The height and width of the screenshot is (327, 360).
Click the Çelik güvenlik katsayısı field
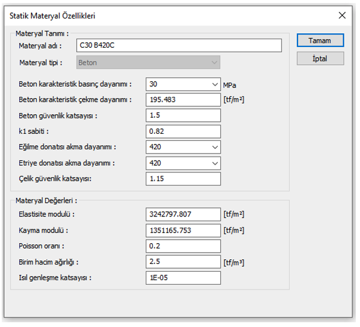(x=183, y=179)
